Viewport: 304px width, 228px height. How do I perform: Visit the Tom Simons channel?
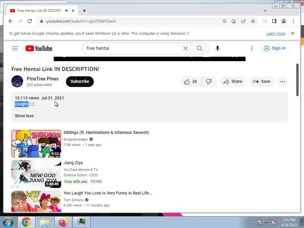pyautogui.click(x=74, y=200)
